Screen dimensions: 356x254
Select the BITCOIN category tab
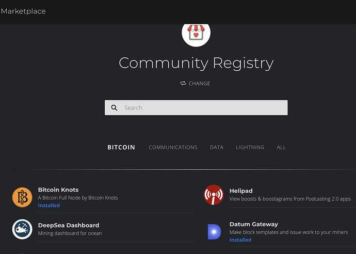(121, 147)
